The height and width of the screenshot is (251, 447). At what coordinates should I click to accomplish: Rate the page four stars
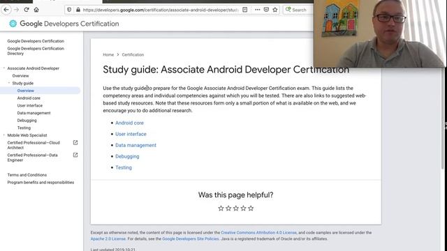point(243,208)
